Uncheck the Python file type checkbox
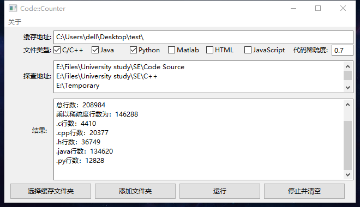360x207 pixels. coord(133,50)
